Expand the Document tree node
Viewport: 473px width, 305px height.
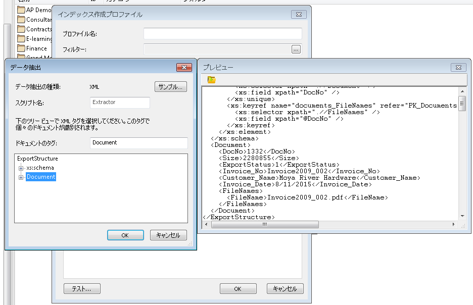click(21, 177)
